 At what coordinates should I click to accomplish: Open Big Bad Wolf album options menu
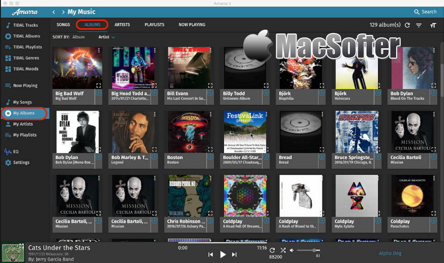pos(99,50)
